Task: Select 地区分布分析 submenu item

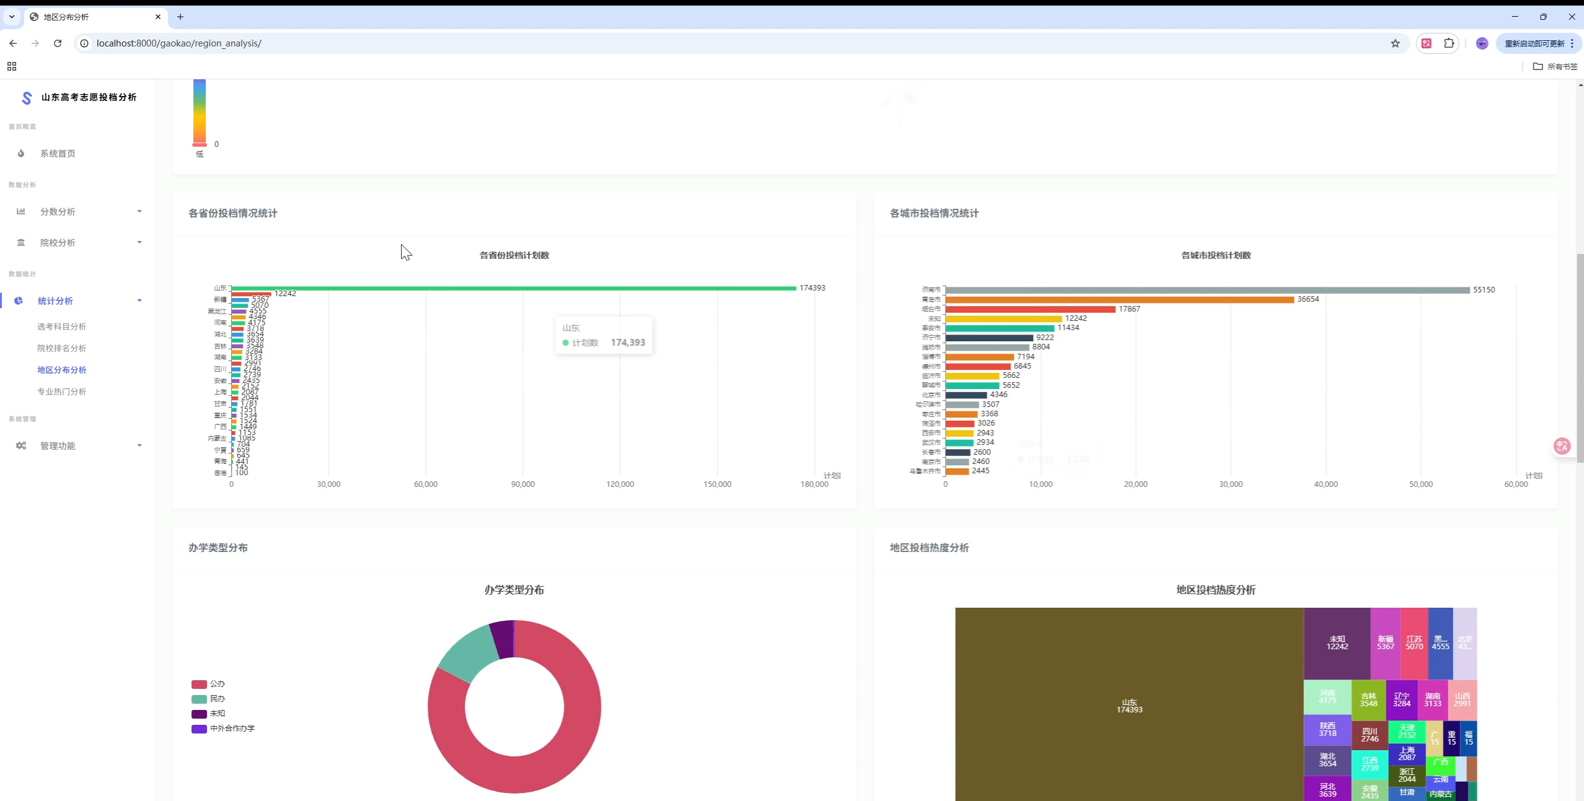Action: (x=62, y=370)
